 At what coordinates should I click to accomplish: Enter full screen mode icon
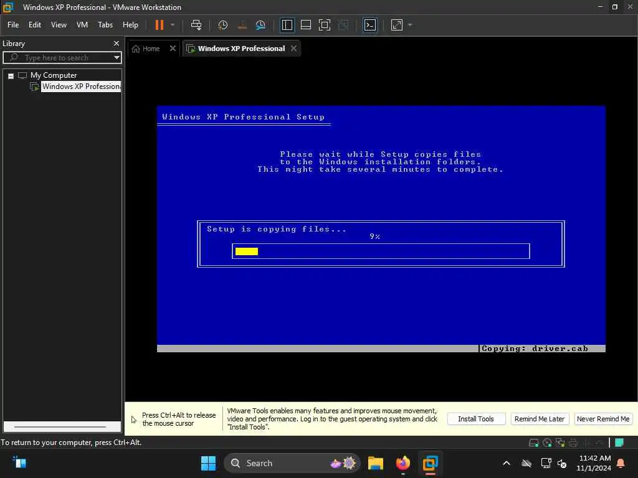pyautogui.click(x=324, y=25)
